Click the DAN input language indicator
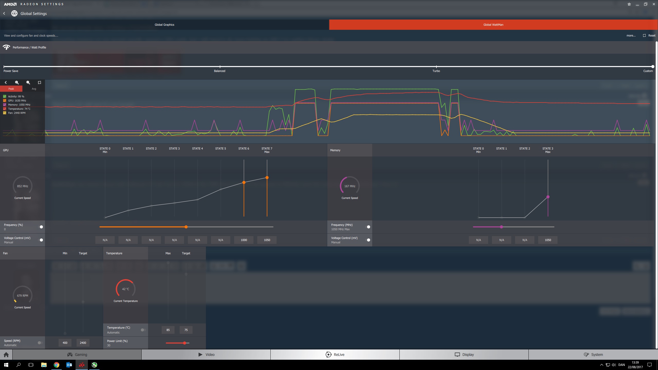Image resolution: width=658 pixels, height=370 pixels. click(x=622, y=365)
